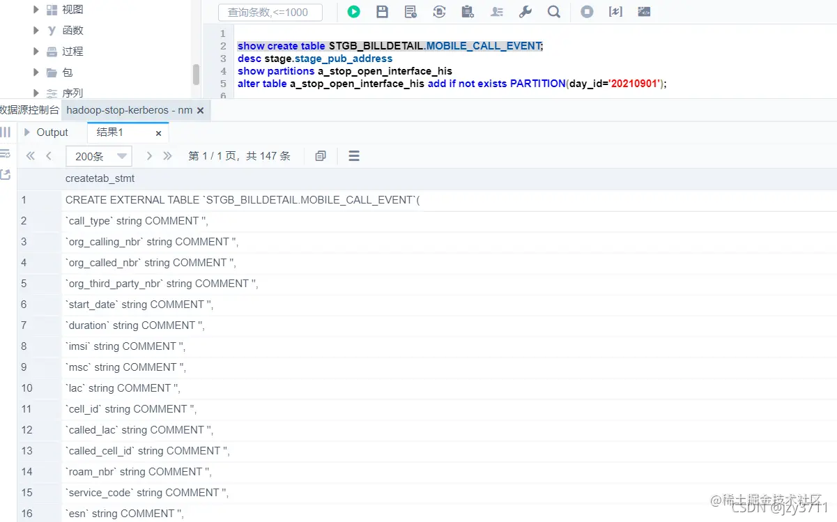Go to the next results page

click(149, 156)
